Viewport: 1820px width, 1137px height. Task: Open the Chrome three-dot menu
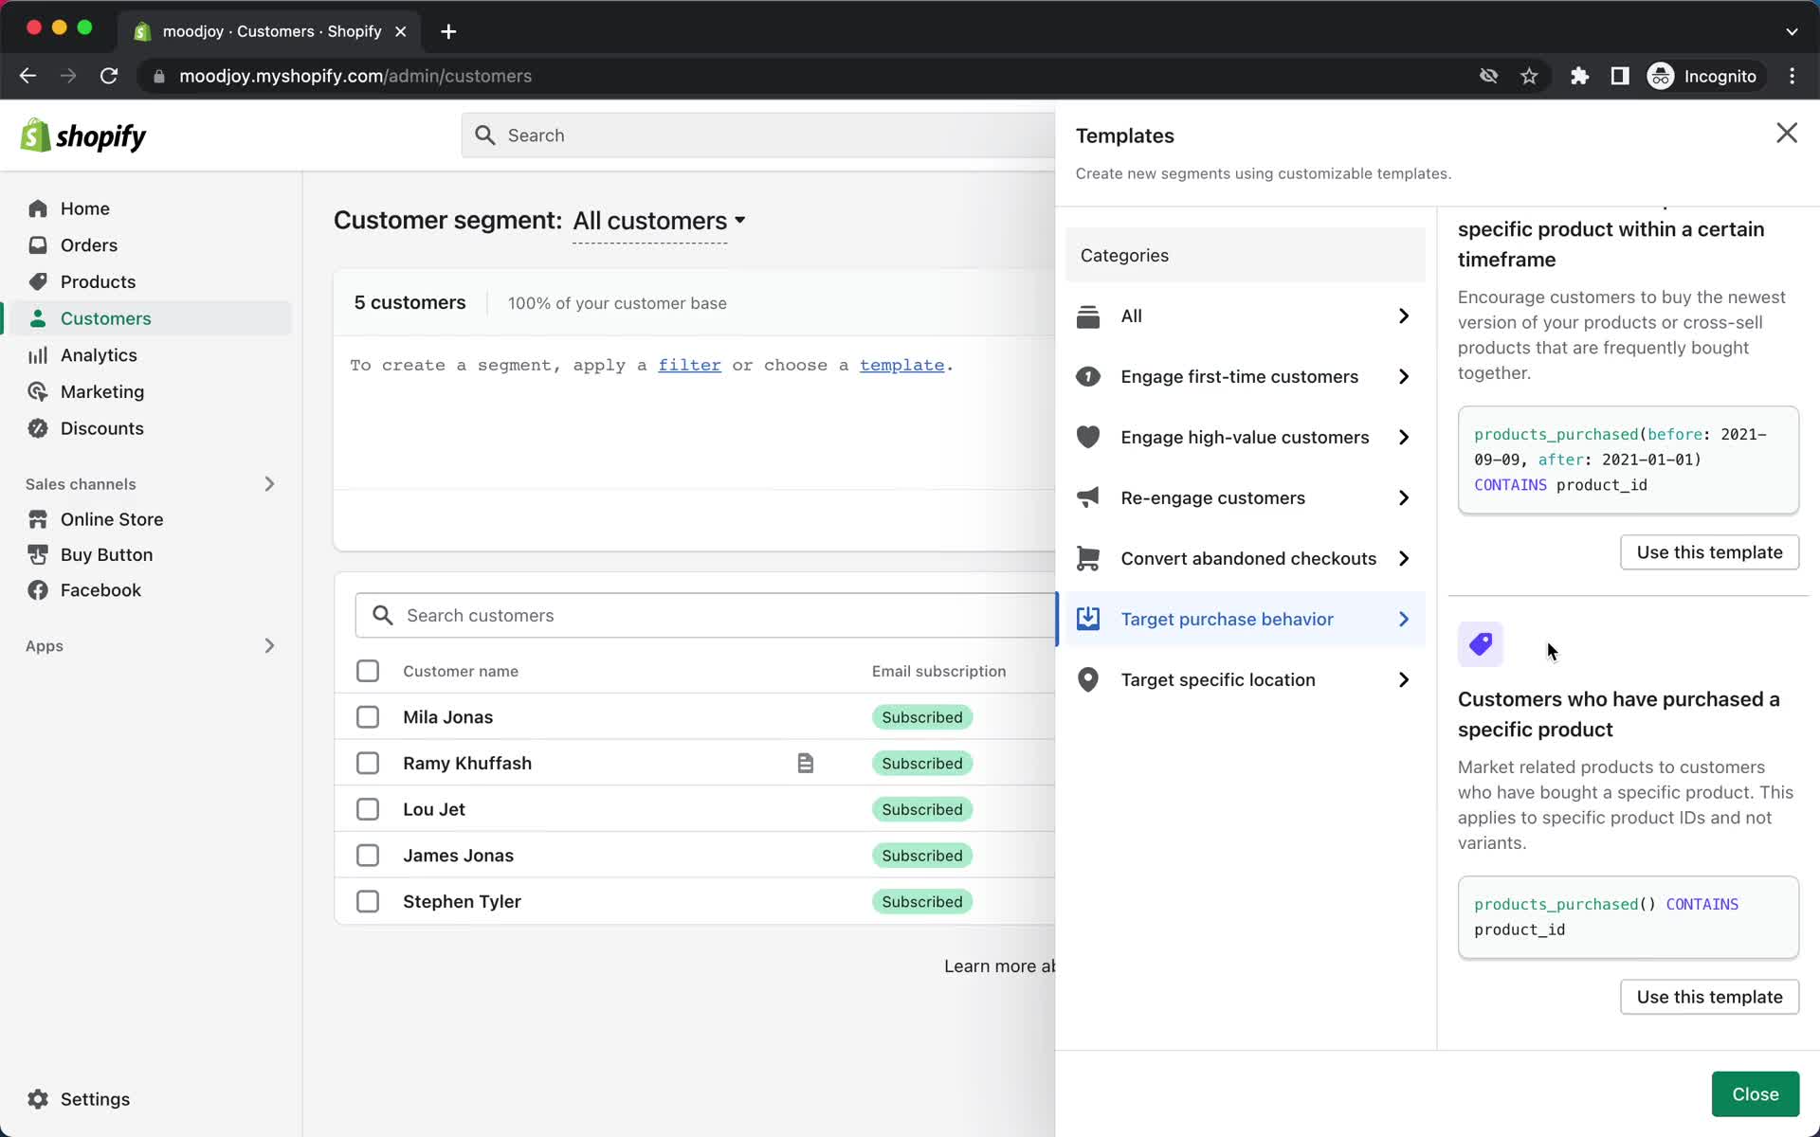1792,76
